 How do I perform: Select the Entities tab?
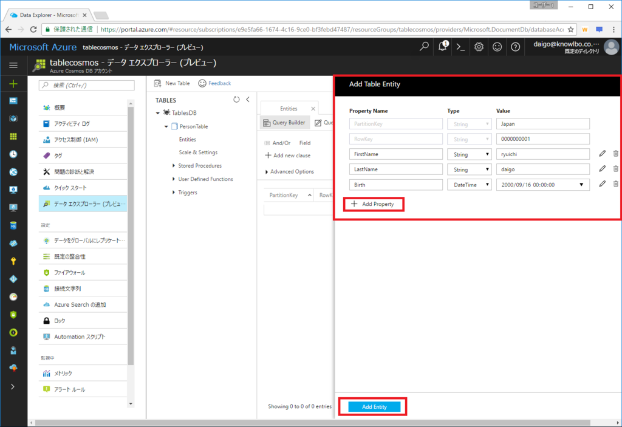(x=289, y=109)
